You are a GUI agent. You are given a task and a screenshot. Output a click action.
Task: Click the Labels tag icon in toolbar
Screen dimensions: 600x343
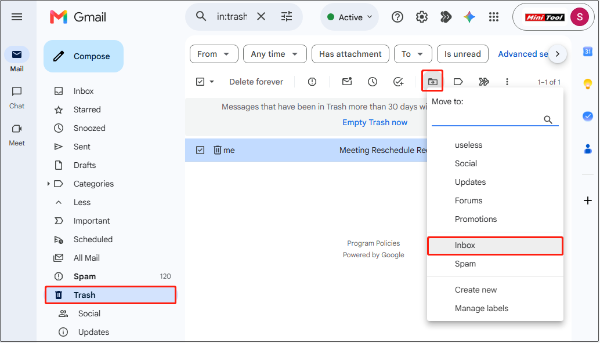click(458, 82)
